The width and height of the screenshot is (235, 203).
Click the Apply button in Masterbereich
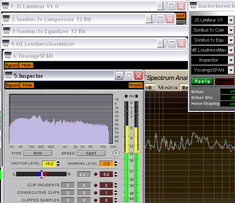[x=202, y=82]
